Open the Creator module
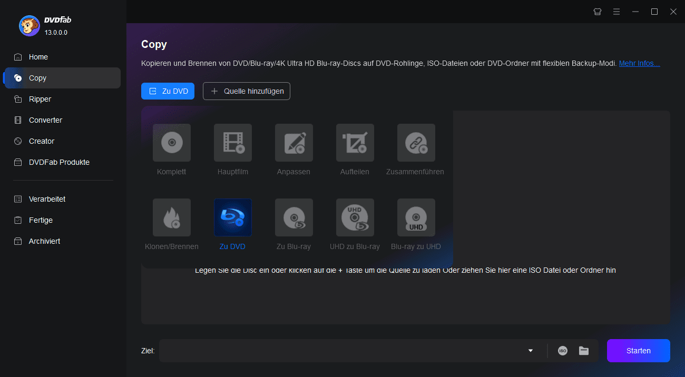This screenshot has width=685, height=377. click(62, 141)
